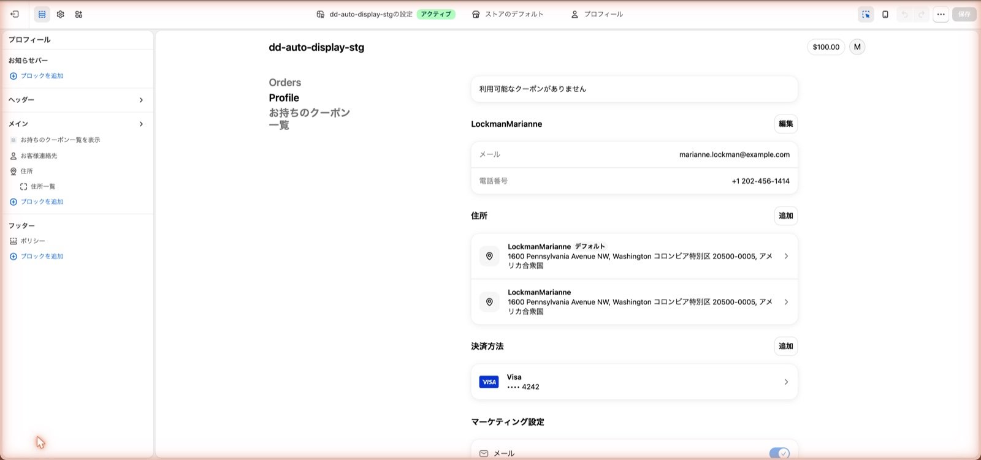
Task: Click email marianne.lockman@example.com
Action: click(735, 155)
